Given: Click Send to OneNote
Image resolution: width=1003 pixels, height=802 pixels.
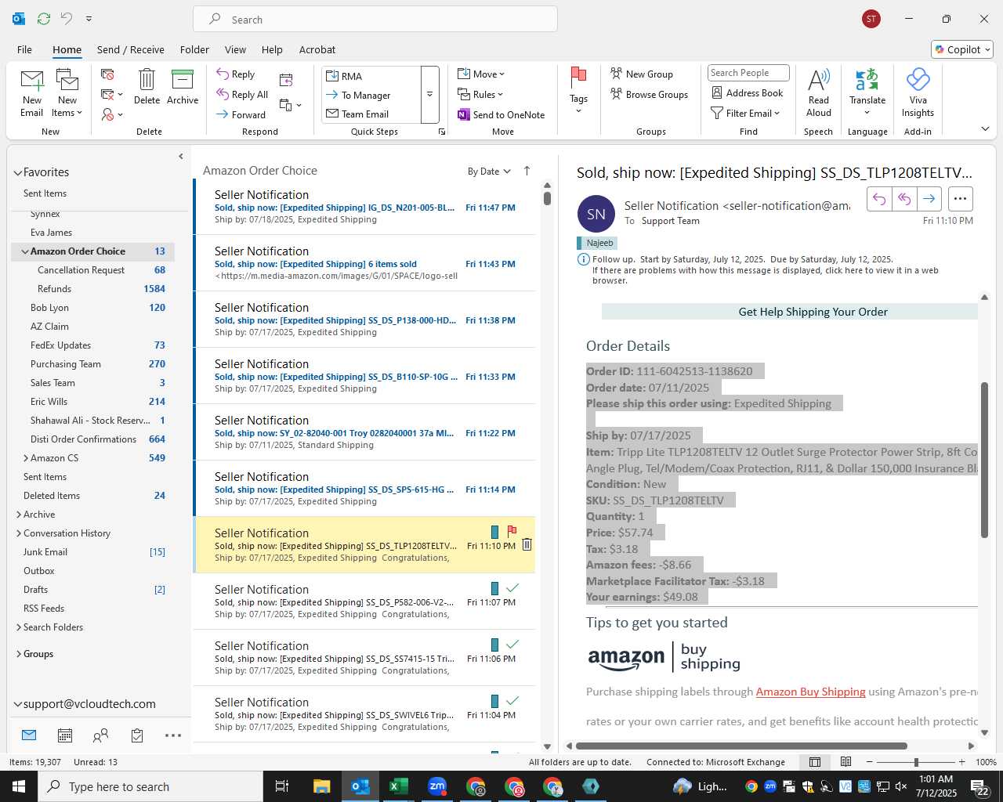Looking at the screenshot, I should [501, 114].
